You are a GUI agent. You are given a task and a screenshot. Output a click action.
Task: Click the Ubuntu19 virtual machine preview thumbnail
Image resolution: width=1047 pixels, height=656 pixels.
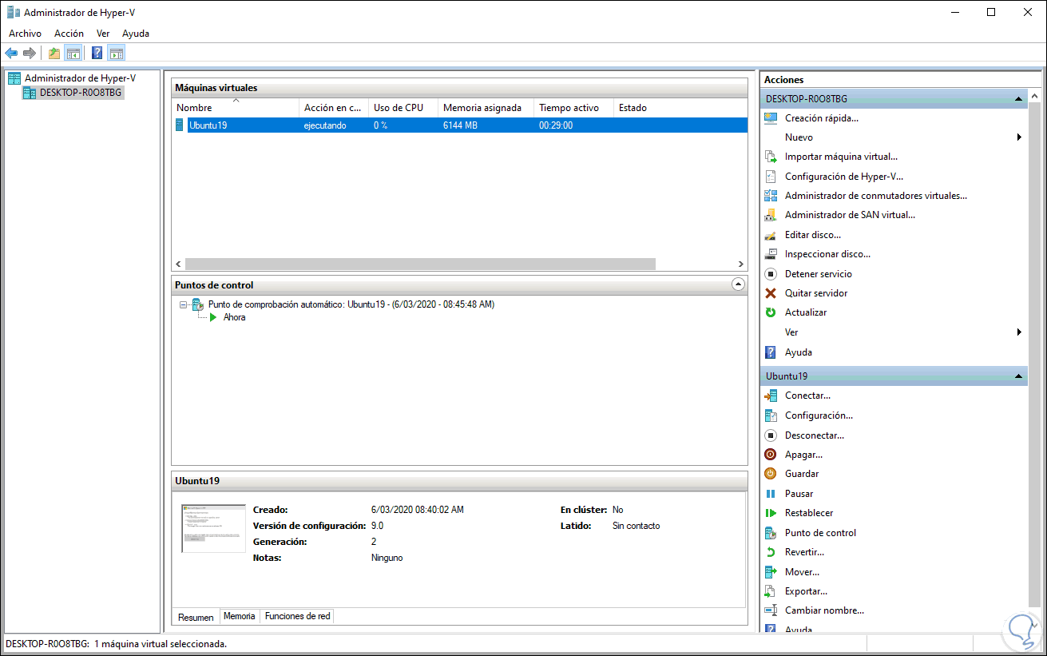point(213,528)
